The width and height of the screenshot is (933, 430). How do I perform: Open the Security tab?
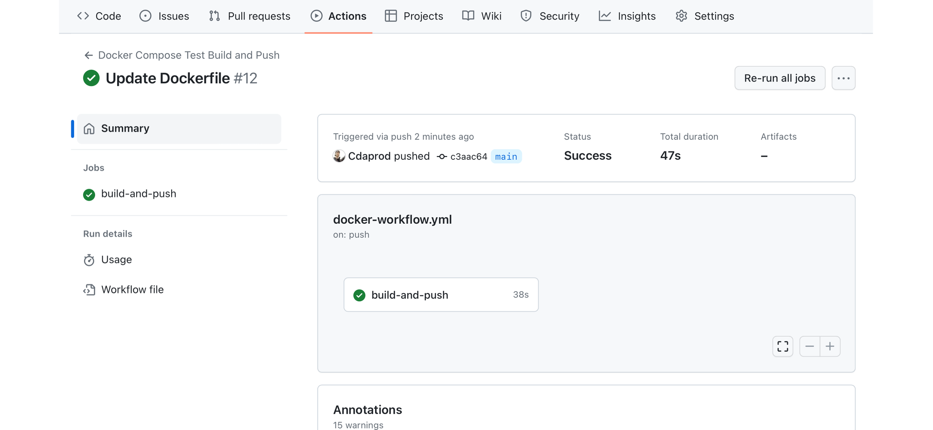point(550,16)
